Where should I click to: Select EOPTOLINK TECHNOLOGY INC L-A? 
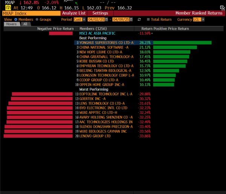coord(106,94)
